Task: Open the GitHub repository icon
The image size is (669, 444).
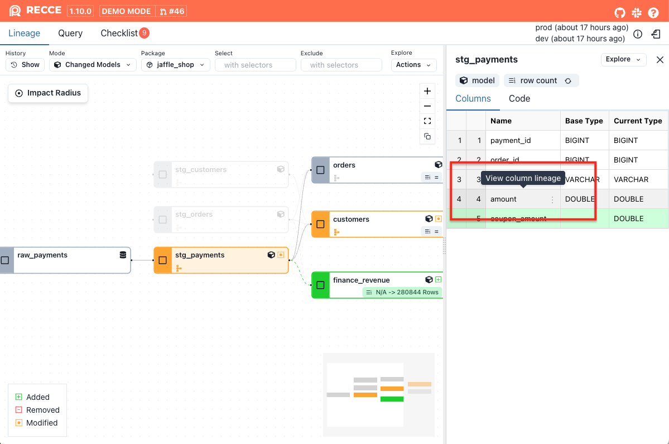Action: 620,12
